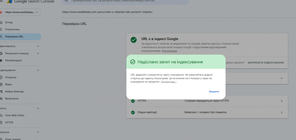This screenshot has width=296, height=140.
Task: Click the Відео play icon
Action: pos(1,84)
